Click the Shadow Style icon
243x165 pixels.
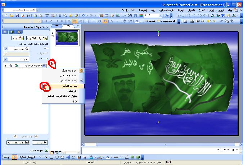tap(132, 157)
